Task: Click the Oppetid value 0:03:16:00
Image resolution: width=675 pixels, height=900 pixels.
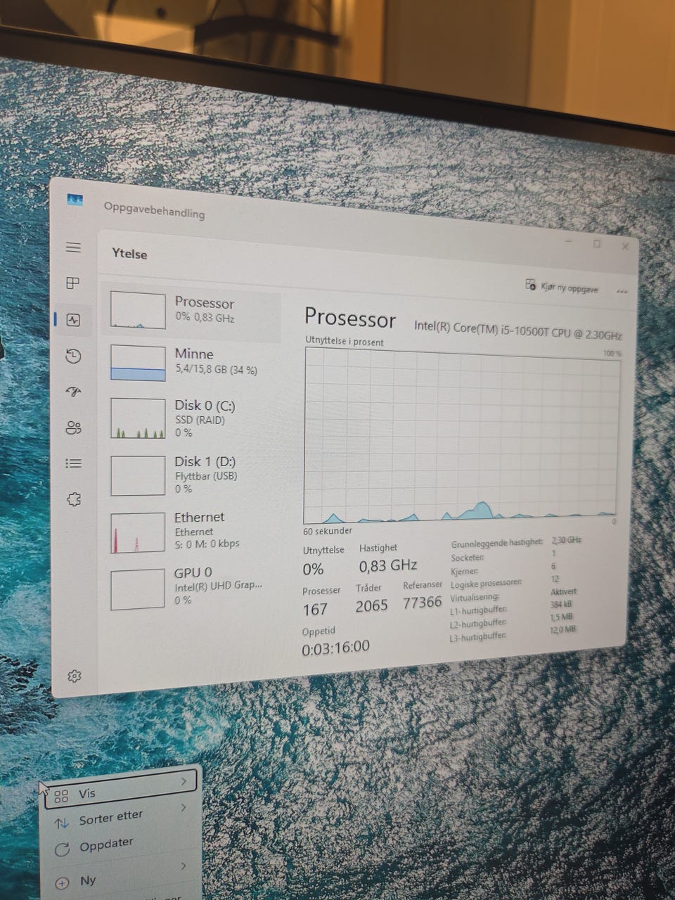Action: pos(335,648)
